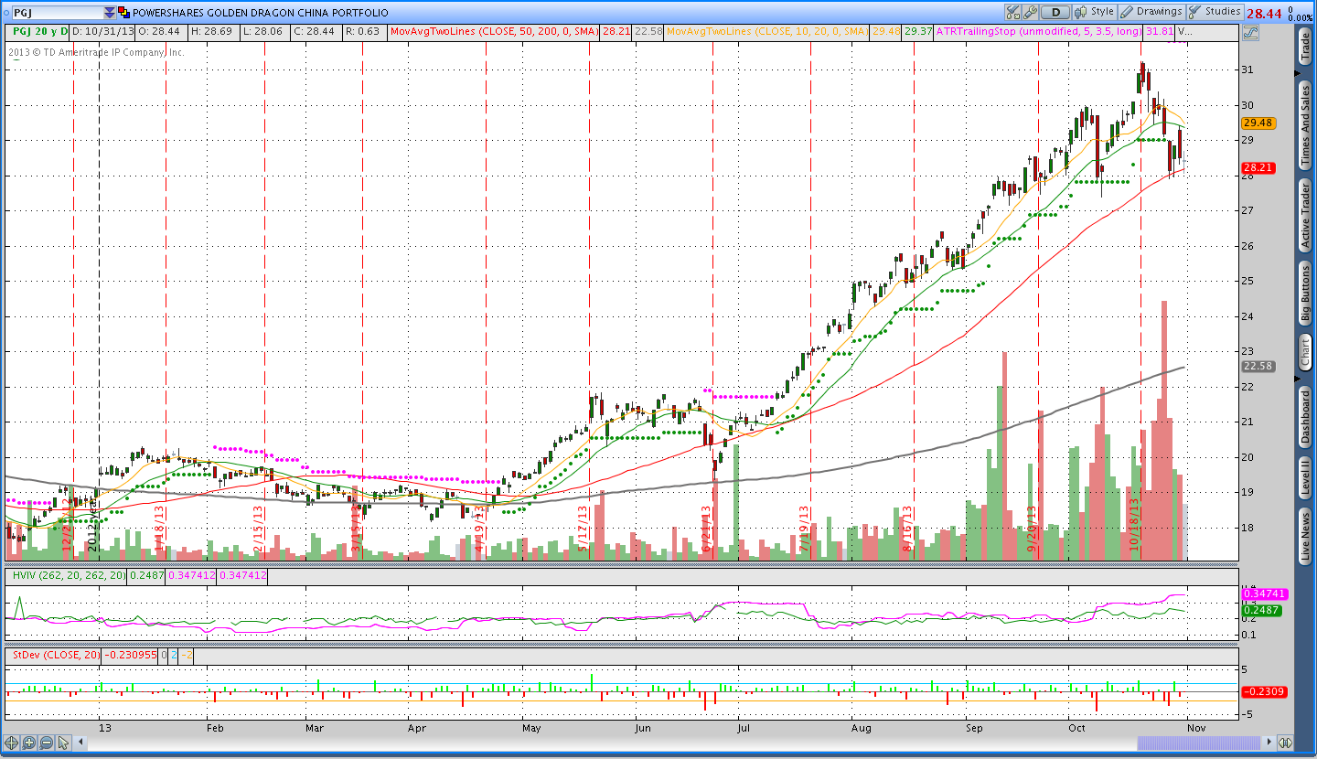Click the C: 28.44 close value
The height and width of the screenshot is (759, 1317).
click(316, 31)
